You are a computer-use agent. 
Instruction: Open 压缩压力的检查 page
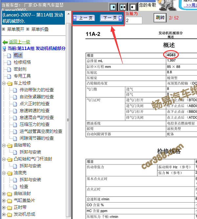point(34,124)
